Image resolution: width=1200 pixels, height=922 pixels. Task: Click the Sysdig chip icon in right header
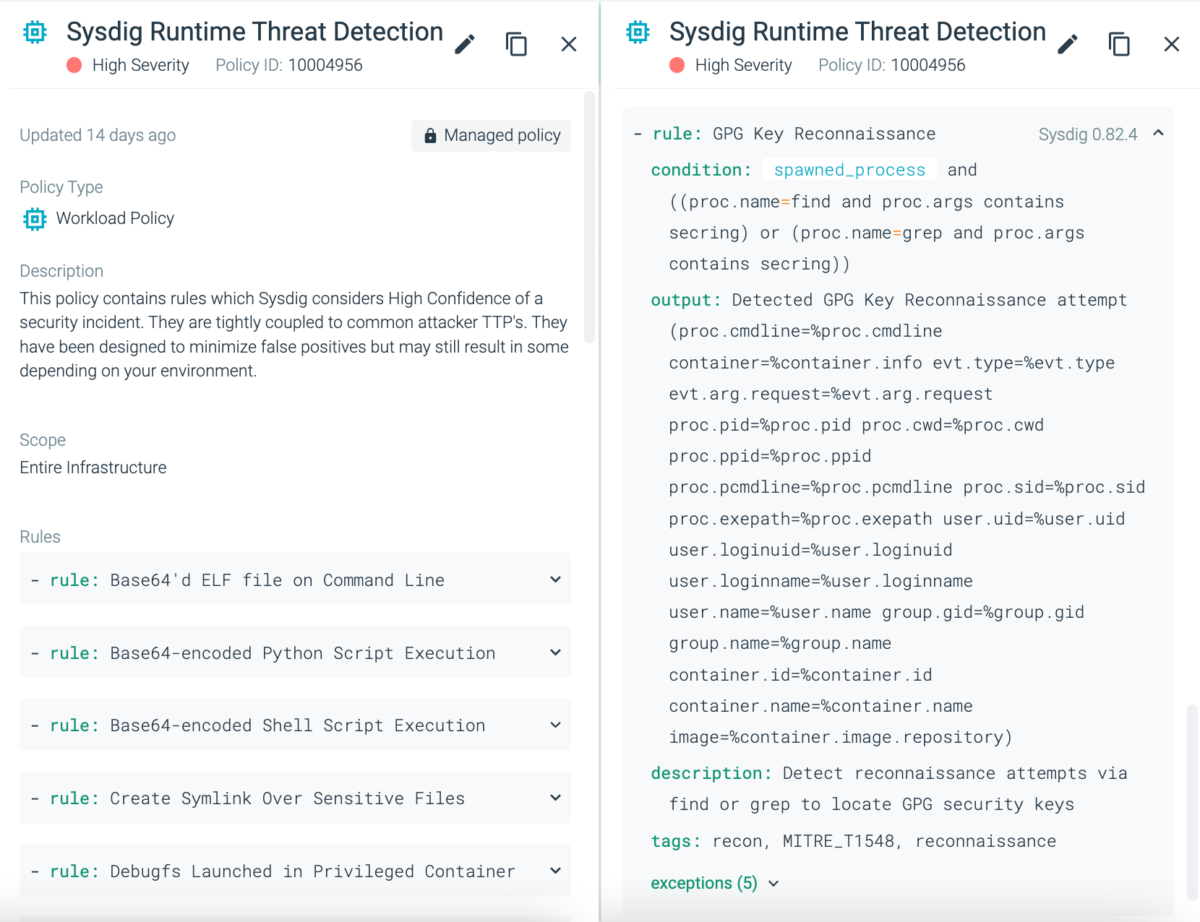[638, 33]
